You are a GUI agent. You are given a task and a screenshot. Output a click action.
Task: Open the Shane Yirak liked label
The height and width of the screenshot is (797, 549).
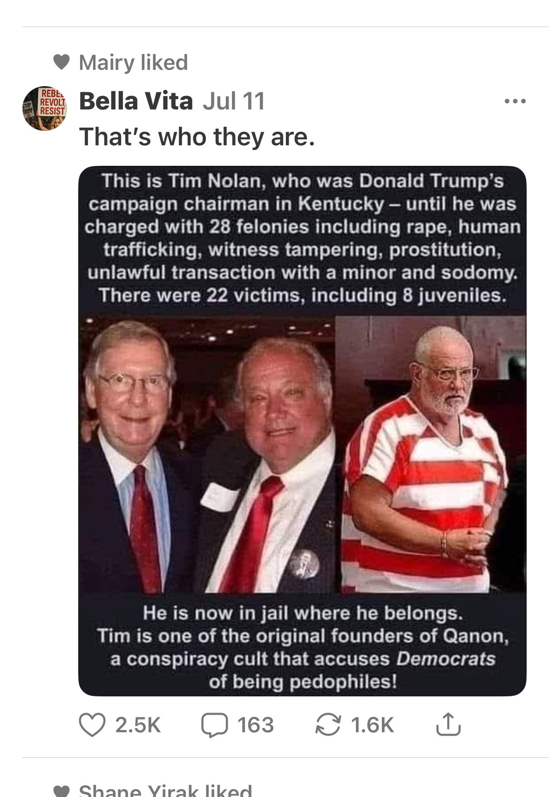pos(165,790)
